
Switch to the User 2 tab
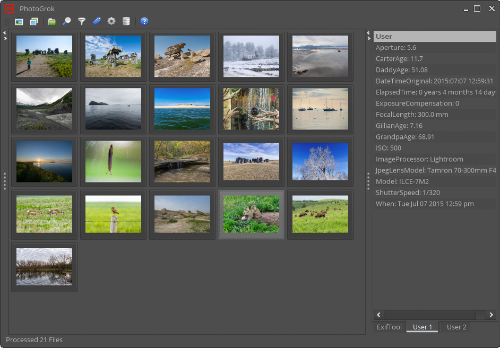click(456, 327)
